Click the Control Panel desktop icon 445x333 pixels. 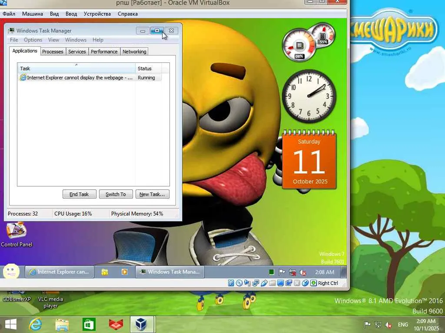click(x=17, y=235)
